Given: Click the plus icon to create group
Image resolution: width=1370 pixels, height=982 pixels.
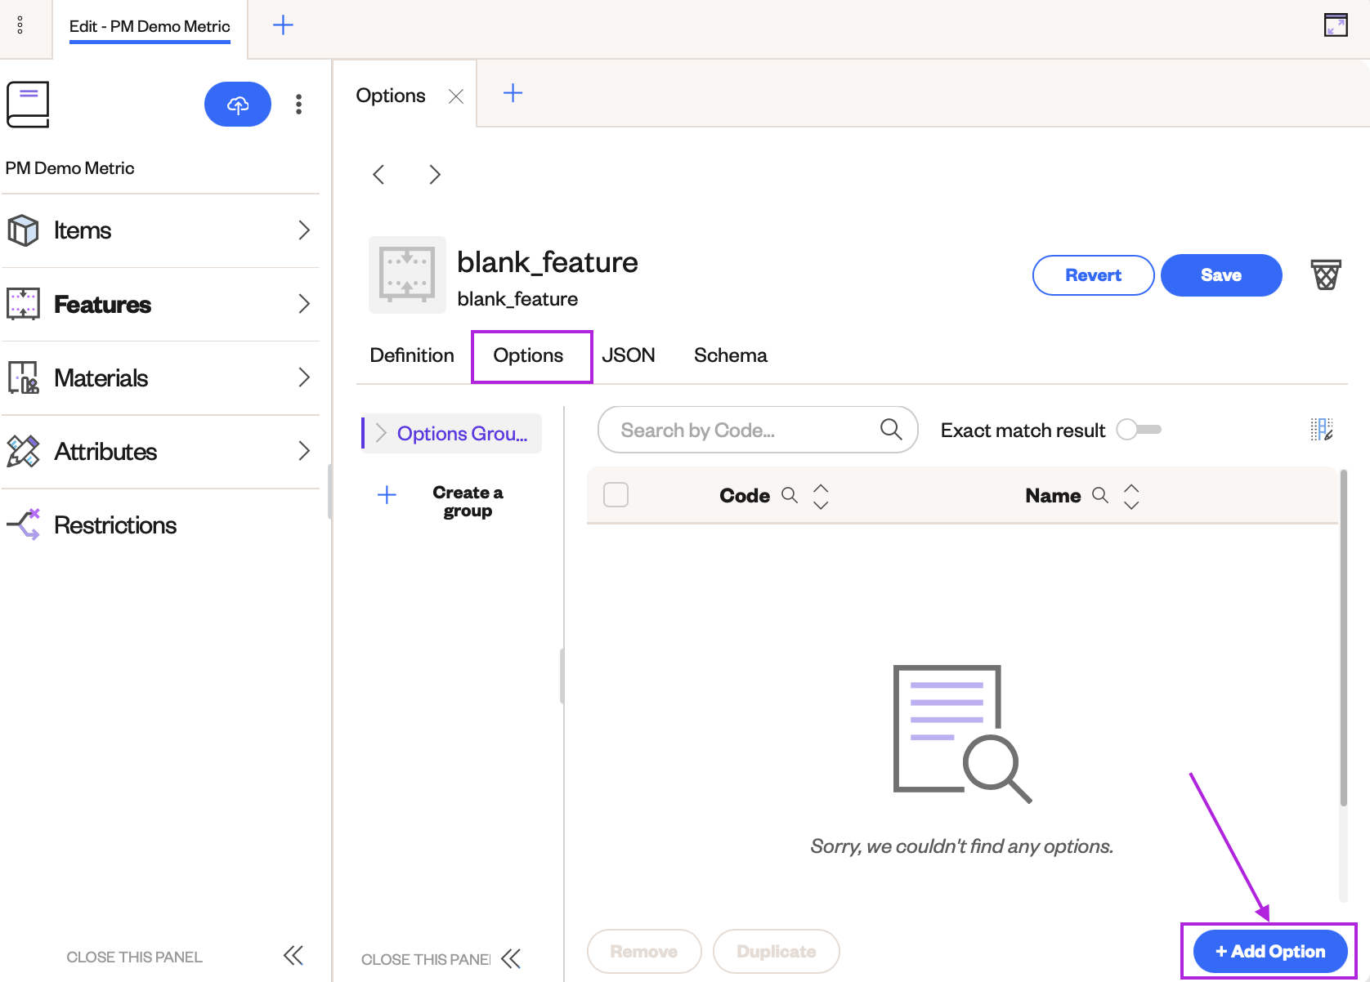Looking at the screenshot, I should pyautogui.click(x=387, y=494).
